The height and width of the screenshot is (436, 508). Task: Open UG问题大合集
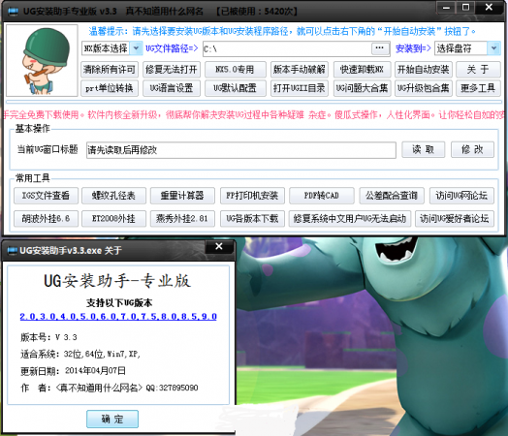tap(362, 88)
